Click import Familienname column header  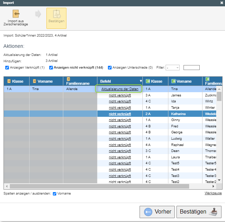click(x=80, y=81)
